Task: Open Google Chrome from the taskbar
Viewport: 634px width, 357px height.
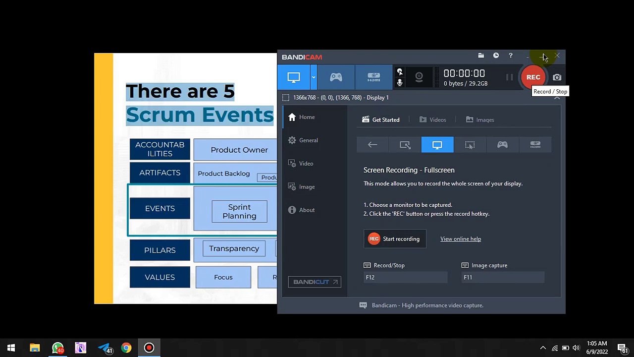Action: (126, 348)
